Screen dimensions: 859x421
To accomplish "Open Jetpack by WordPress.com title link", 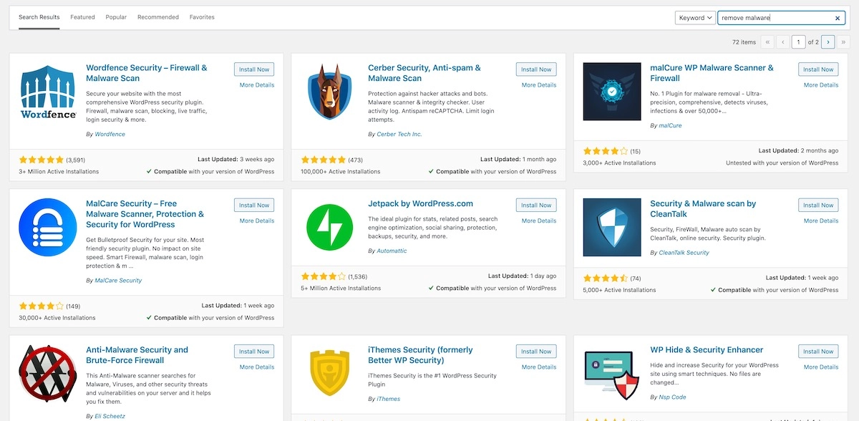I will [x=420, y=204].
